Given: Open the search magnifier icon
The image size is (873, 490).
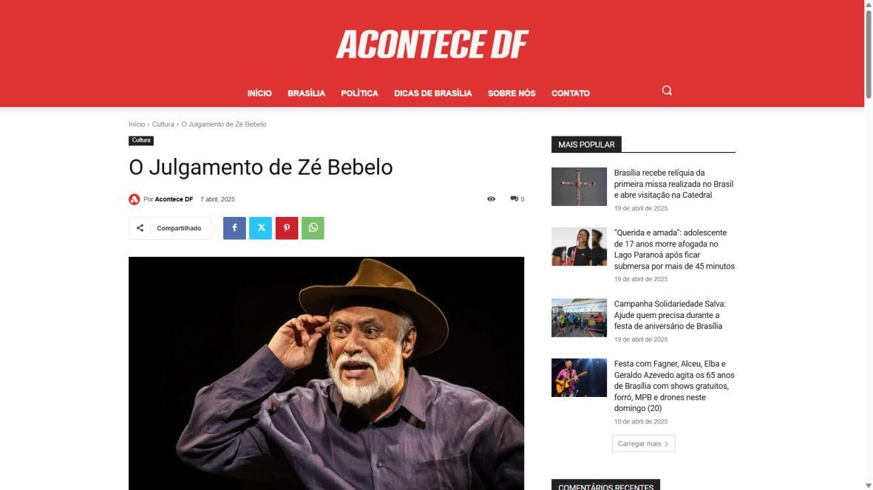Looking at the screenshot, I should [667, 91].
